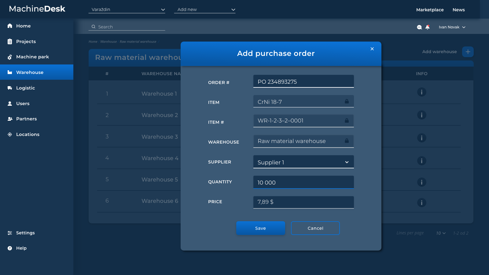Click the plus icon to add warehouse
The height and width of the screenshot is (275, 489).
pos(468,52)
